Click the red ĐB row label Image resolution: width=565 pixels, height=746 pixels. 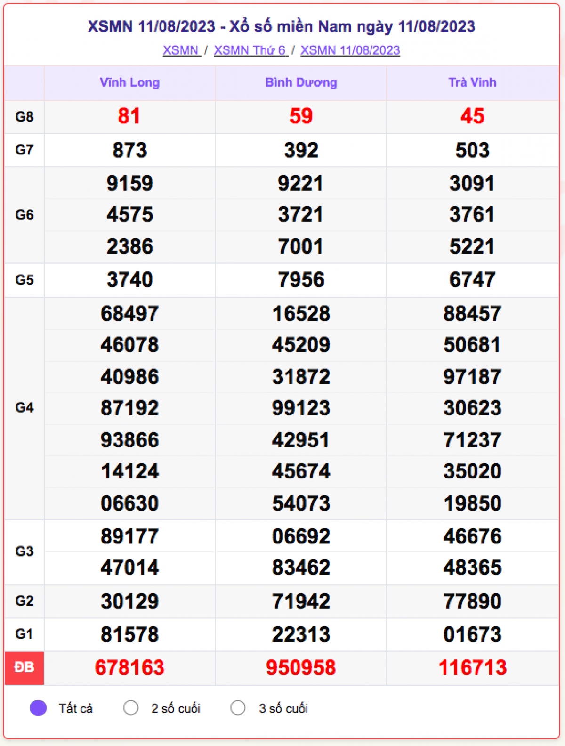[x=24, y=667]
